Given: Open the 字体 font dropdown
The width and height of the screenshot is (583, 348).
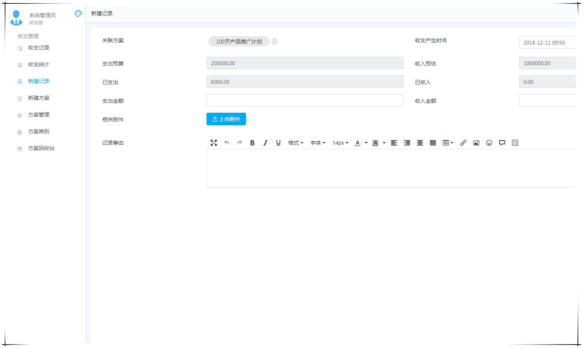Looking at the screenshot, I should pyautogui.click(x=318, y=143).
